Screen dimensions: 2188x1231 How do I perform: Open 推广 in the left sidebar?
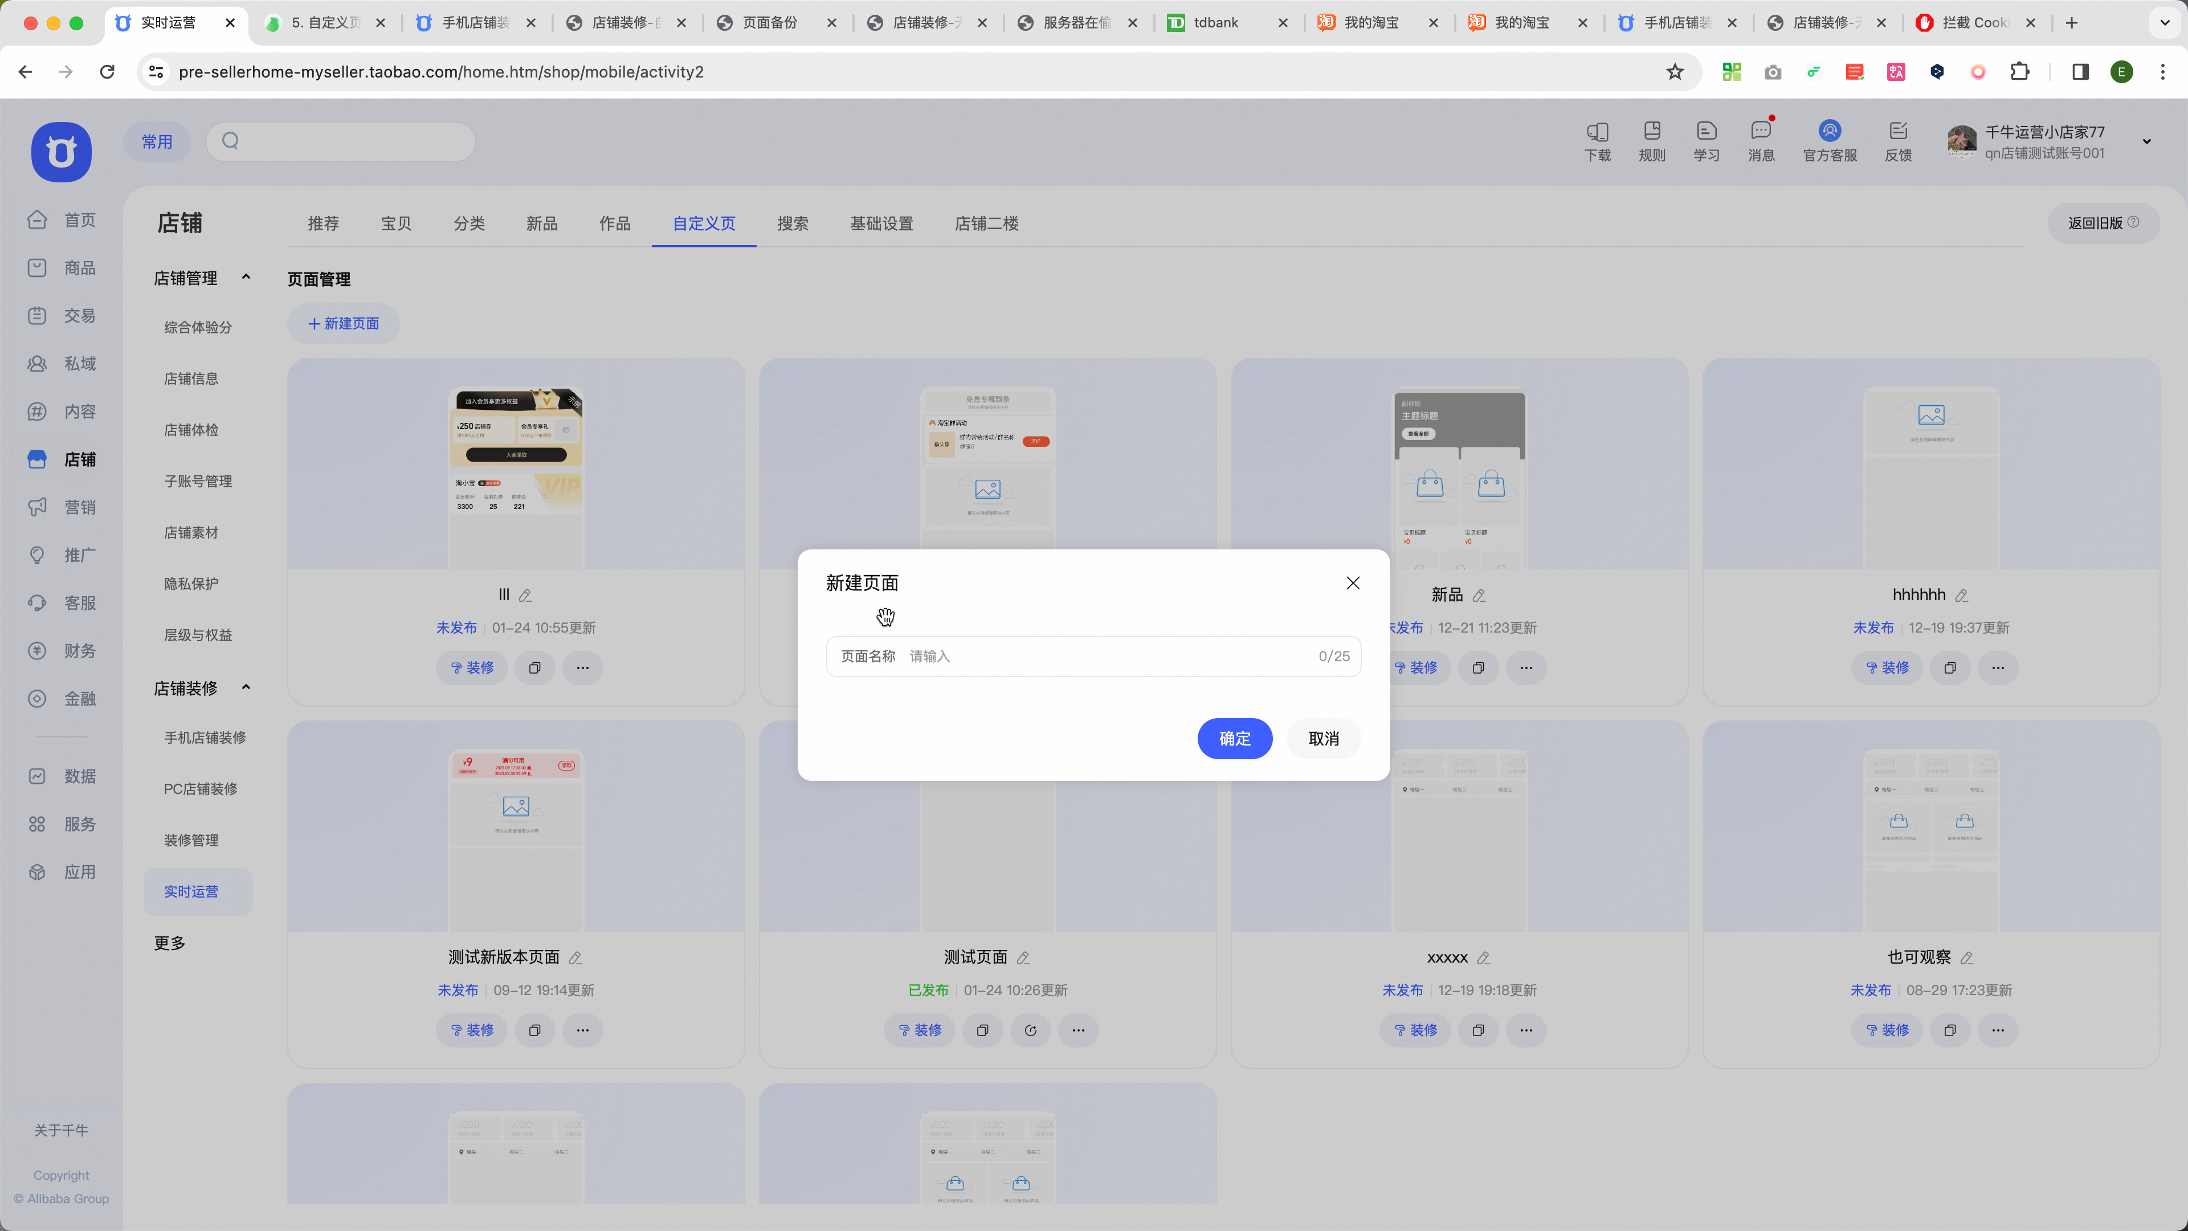tap(61, 555)
